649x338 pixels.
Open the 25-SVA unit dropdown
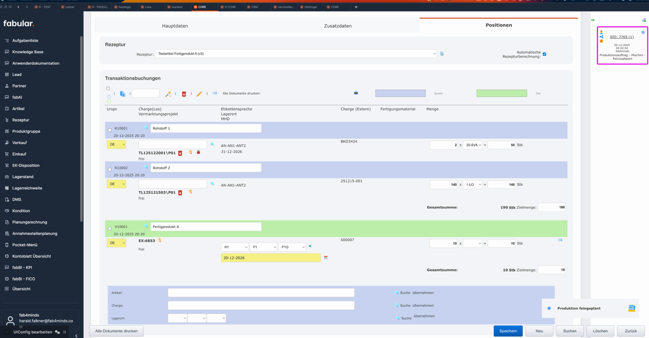[473, 145]
